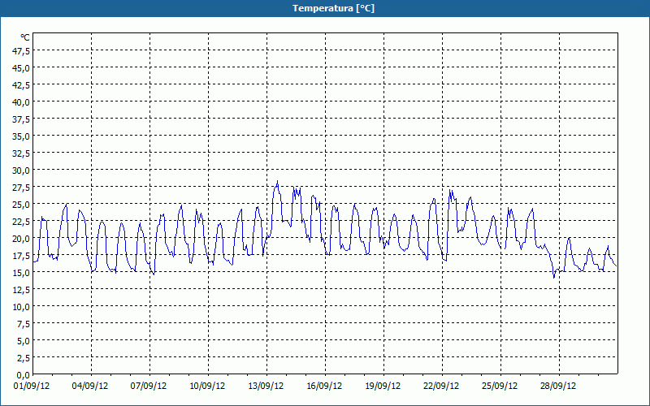Click the 01/09/12 date label
The height and width of the screenshot is (406, 650).
click(32, 386)
